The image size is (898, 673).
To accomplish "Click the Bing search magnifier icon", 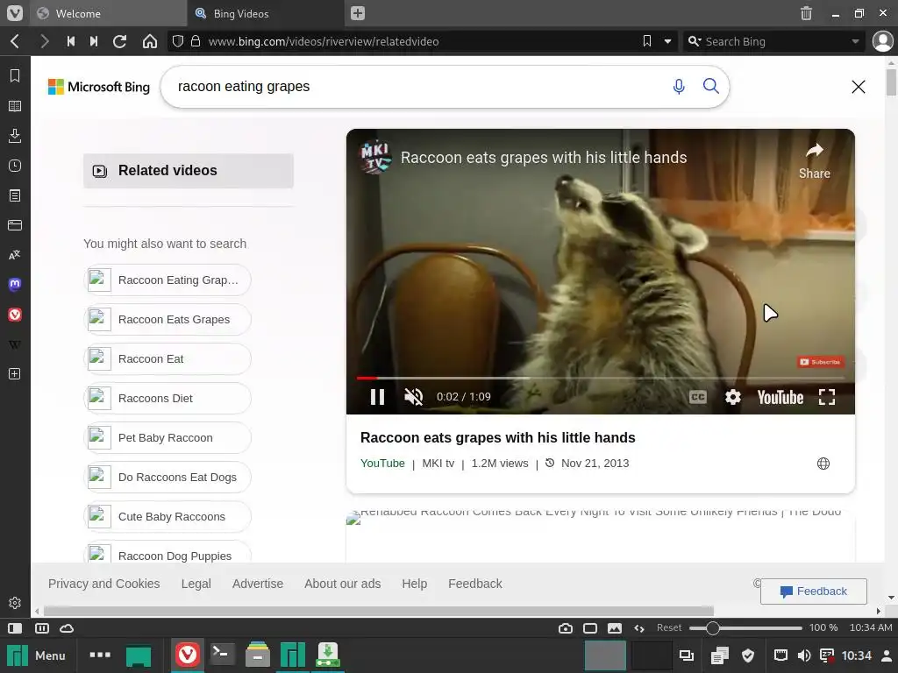I will click(710, 86).
